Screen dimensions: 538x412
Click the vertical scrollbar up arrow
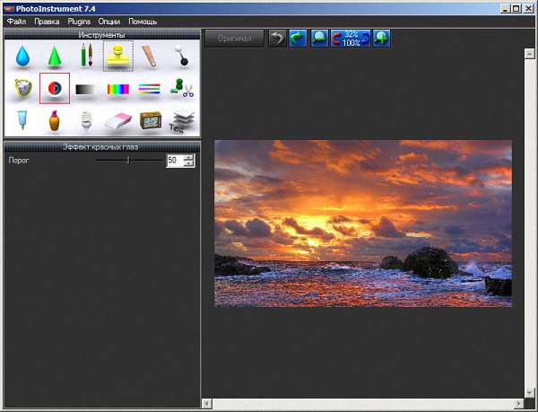(x=530, y=53)
